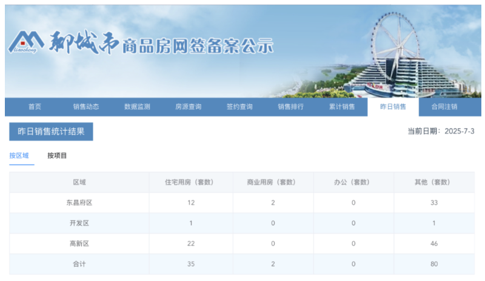Open 签约查询 page
Viewport: 485px width, 281px height.
pos(239,107)
